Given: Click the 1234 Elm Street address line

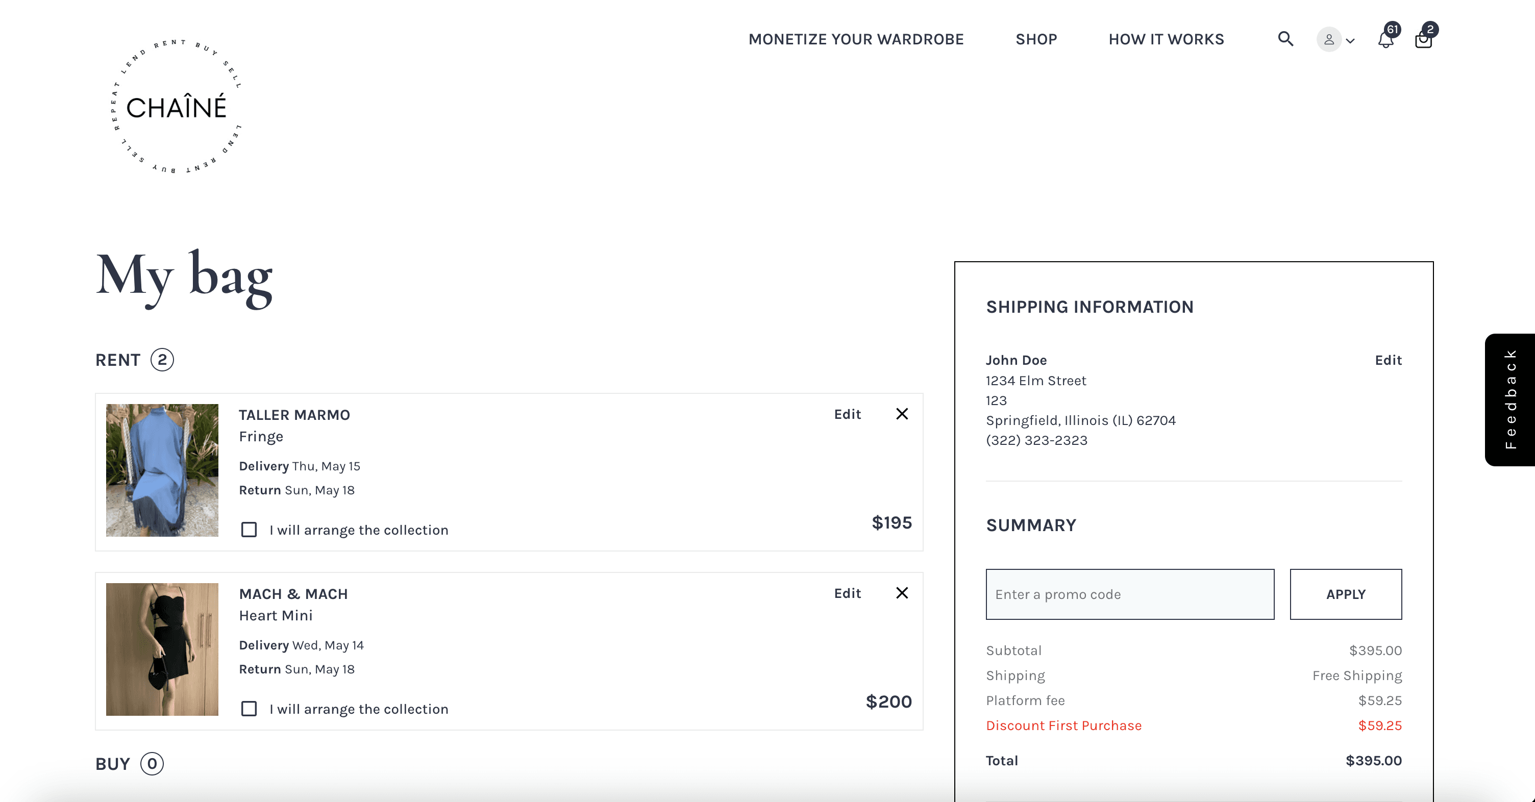Looking at the screenshot, I should pos(1035,381).
